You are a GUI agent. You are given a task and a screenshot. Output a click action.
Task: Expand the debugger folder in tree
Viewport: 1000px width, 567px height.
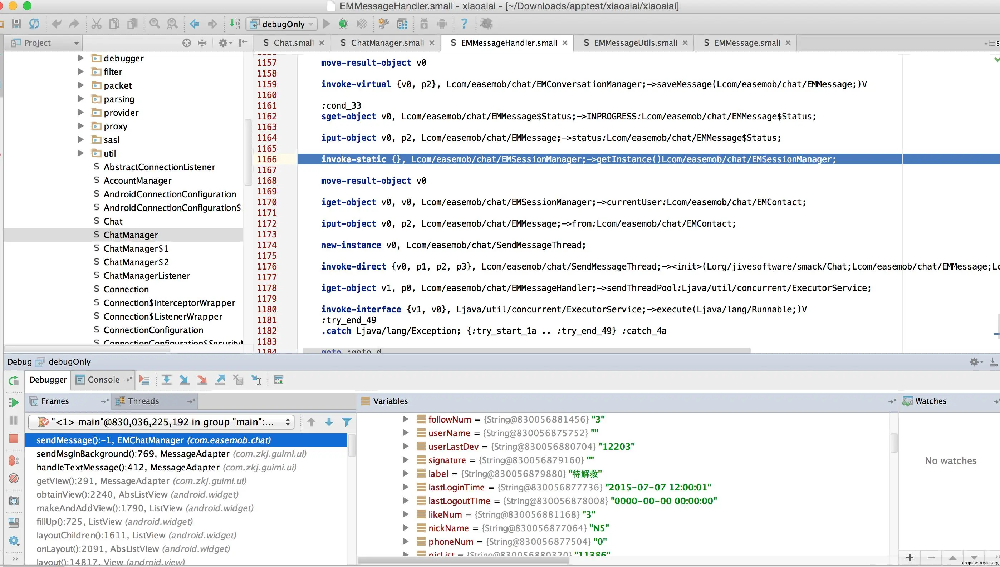pos(80,58)
